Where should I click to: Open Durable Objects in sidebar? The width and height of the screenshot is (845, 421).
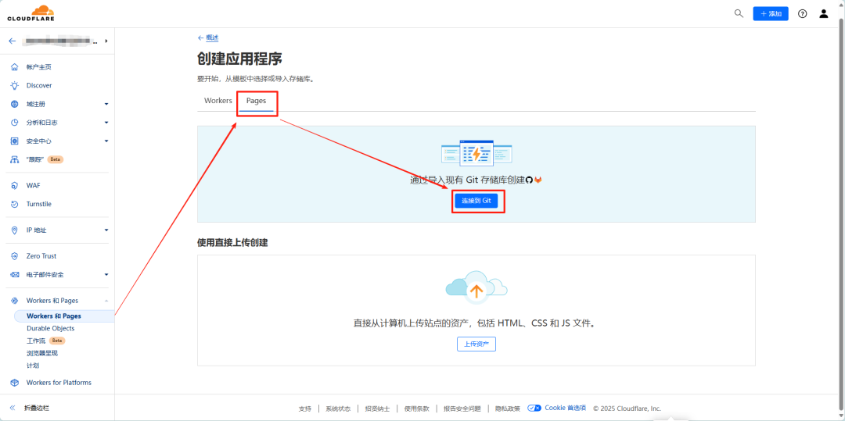[x=51, y=329]
